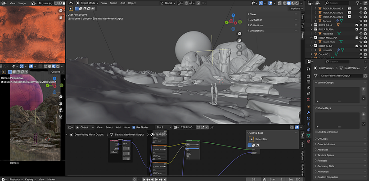The image size is (369, 181).
Task: Hide Sphere object with its eye icon
Action: pyautogui.click(x=361, y=21)
